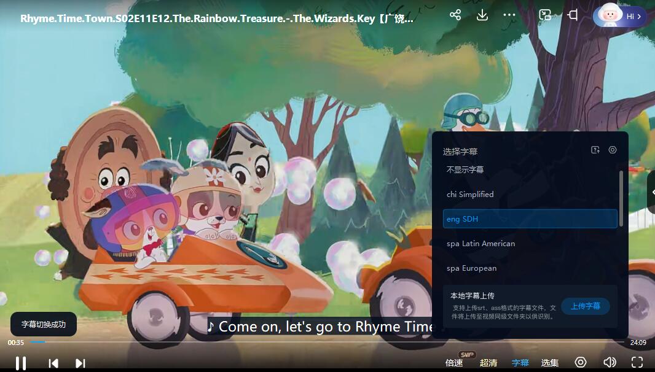Click the Hi avatar assistant button

(620, 17)
